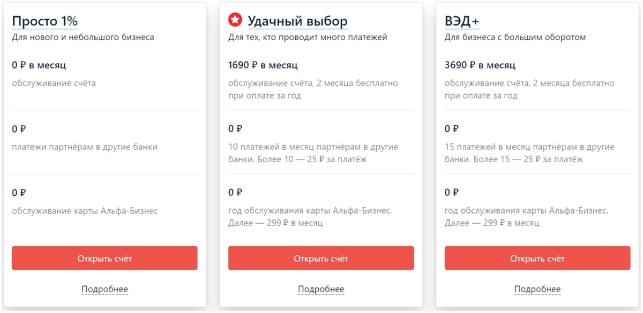The image size is (643, 313).
Task: Open the ВЭД+ tariff title link
Action: tap(462, 21)
